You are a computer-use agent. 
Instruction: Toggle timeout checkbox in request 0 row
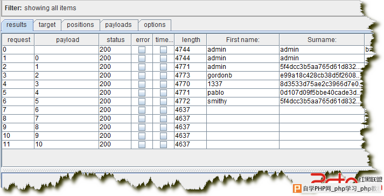[x=163, y=50]
